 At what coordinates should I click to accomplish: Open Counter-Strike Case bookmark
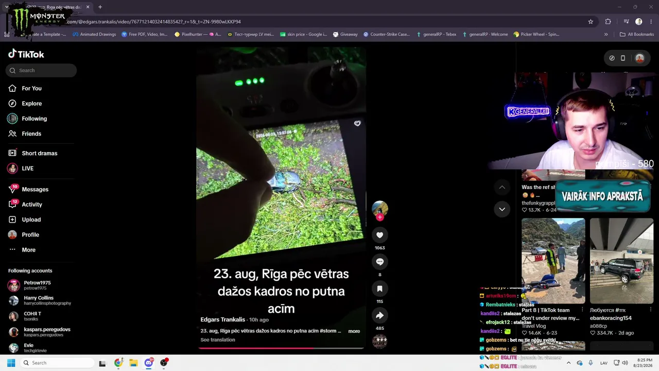click(x=387, y=35)
